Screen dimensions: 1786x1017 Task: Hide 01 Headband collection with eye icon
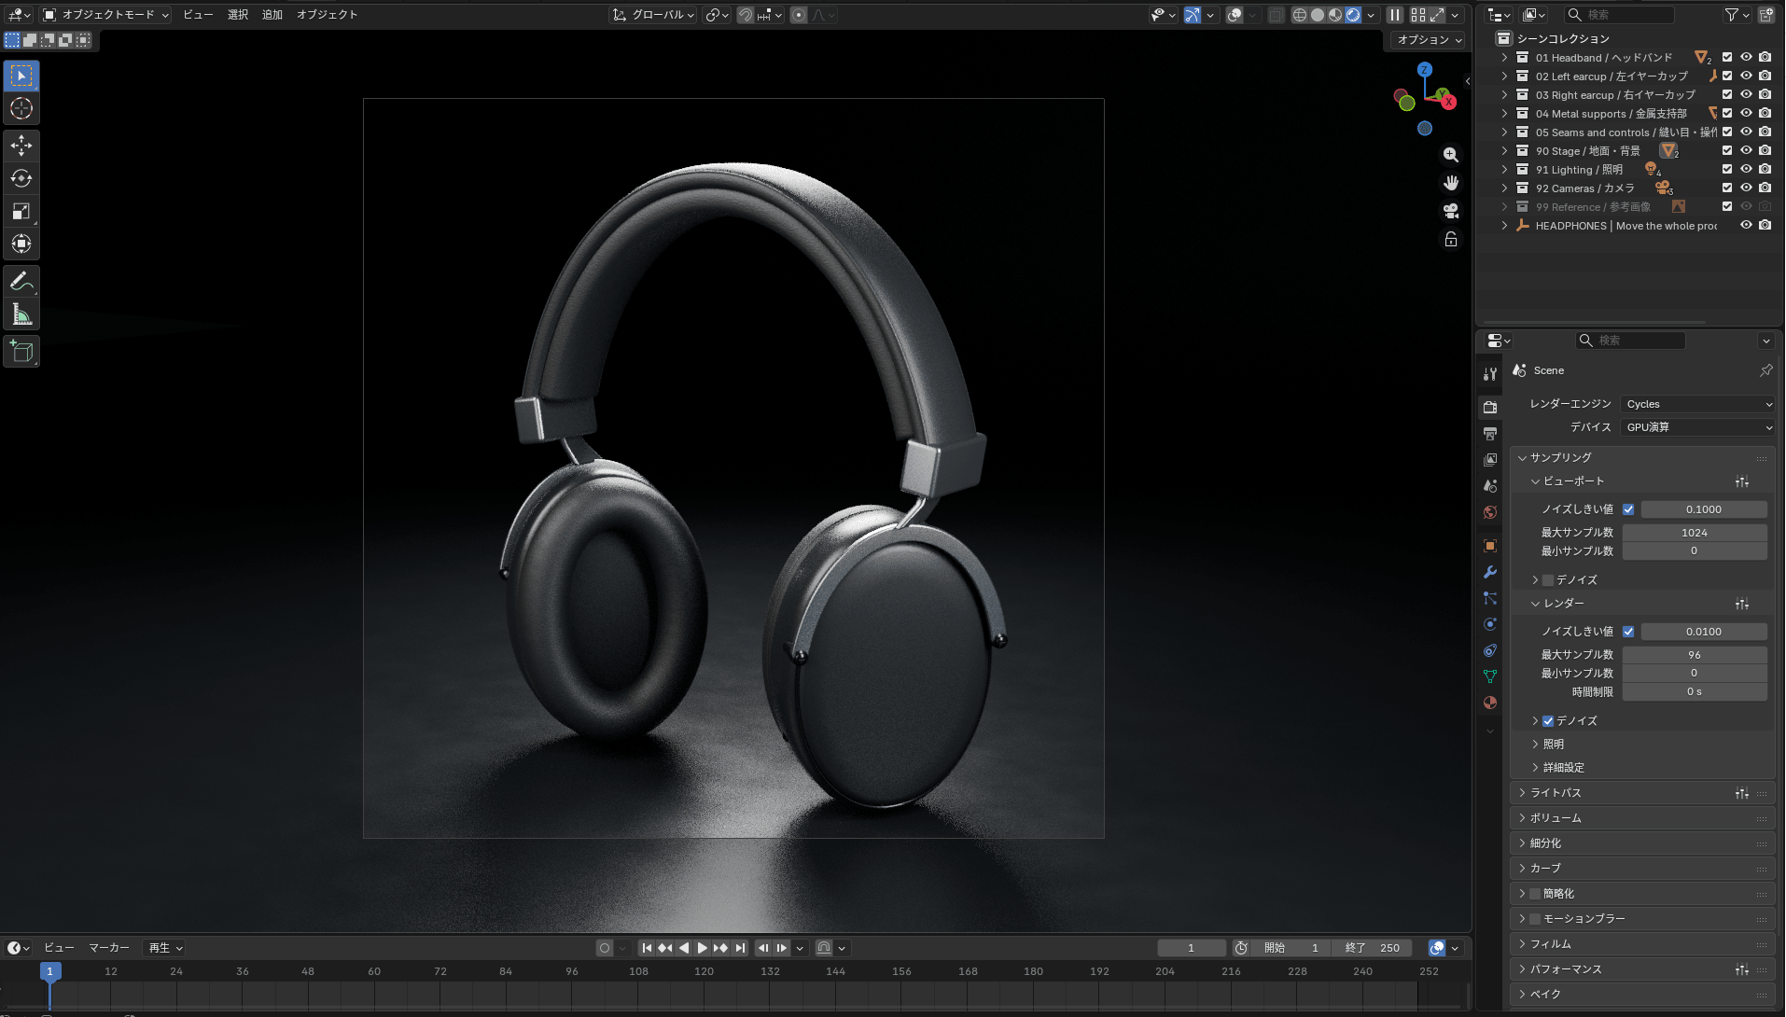[x=1746, y=58]
